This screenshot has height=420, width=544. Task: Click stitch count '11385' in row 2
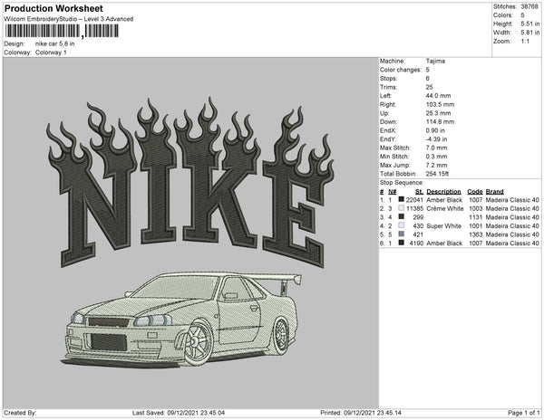(x=414, y=208)
